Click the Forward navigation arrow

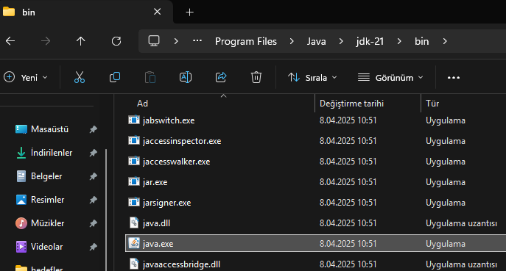coord(46,41)
